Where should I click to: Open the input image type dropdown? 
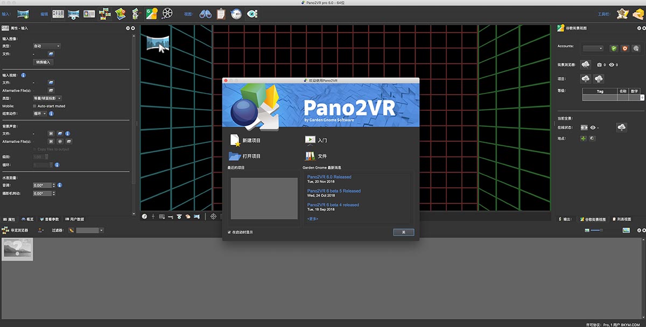click(47, 46)
